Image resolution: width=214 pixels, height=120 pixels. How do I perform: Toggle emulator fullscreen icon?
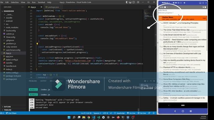(181, 3)
